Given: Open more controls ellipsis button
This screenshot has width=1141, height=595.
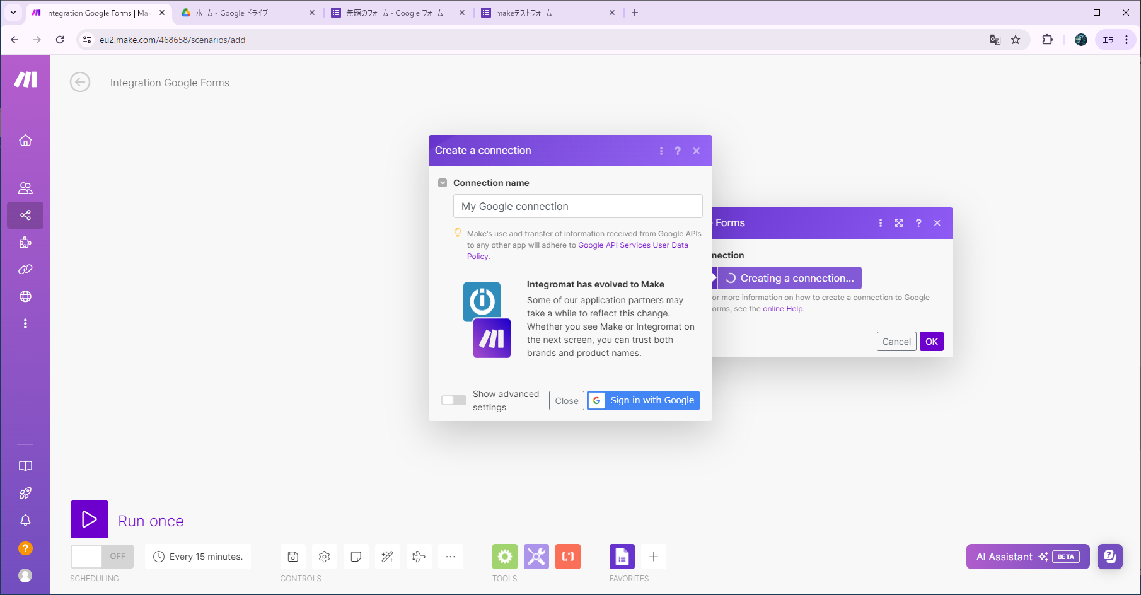Looking at the screenshot, I should coord(451,557).
